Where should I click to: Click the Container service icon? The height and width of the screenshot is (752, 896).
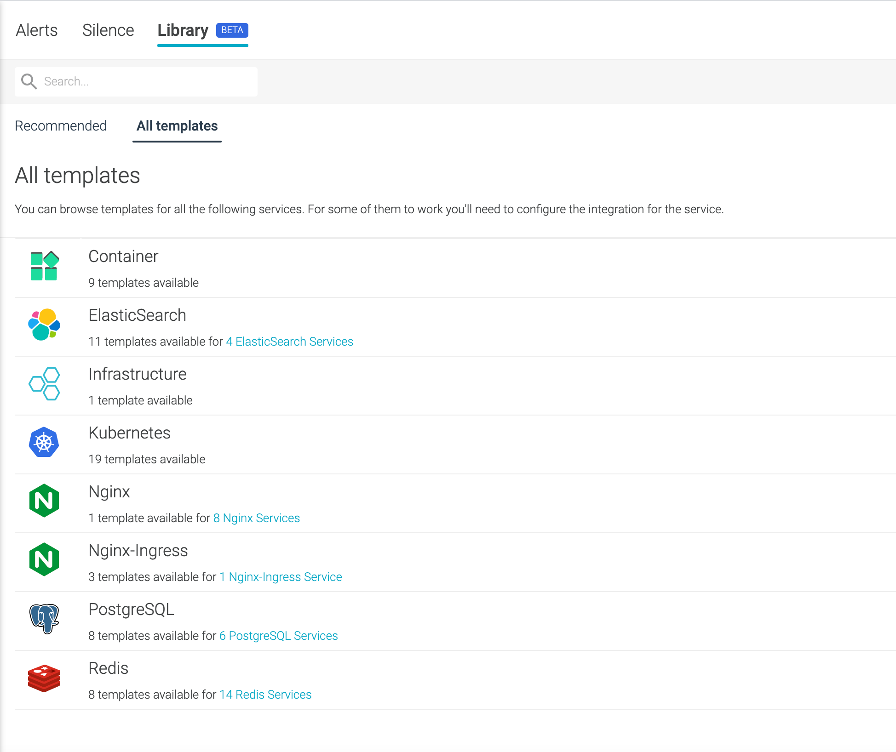tap(44, 266)
